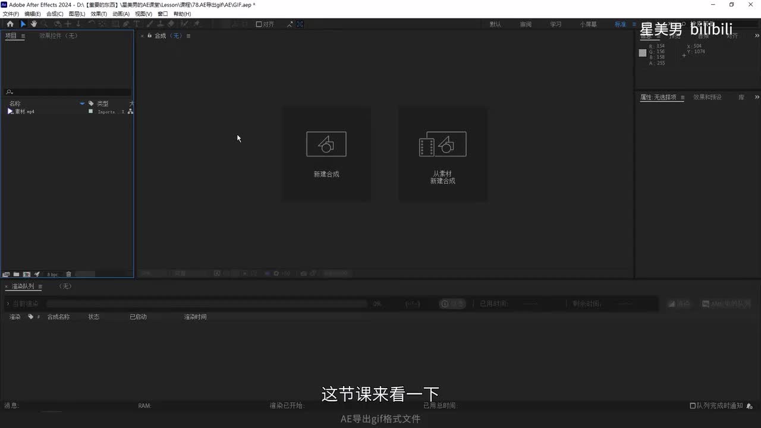
Task: Click the rocket project settings icon
Action: click(x=37, y=274)
